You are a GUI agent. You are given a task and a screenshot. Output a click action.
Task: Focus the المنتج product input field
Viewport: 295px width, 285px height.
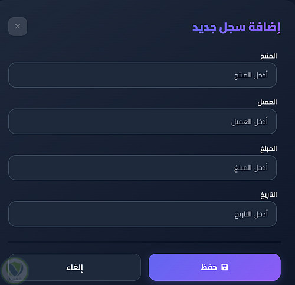point(142,75)
